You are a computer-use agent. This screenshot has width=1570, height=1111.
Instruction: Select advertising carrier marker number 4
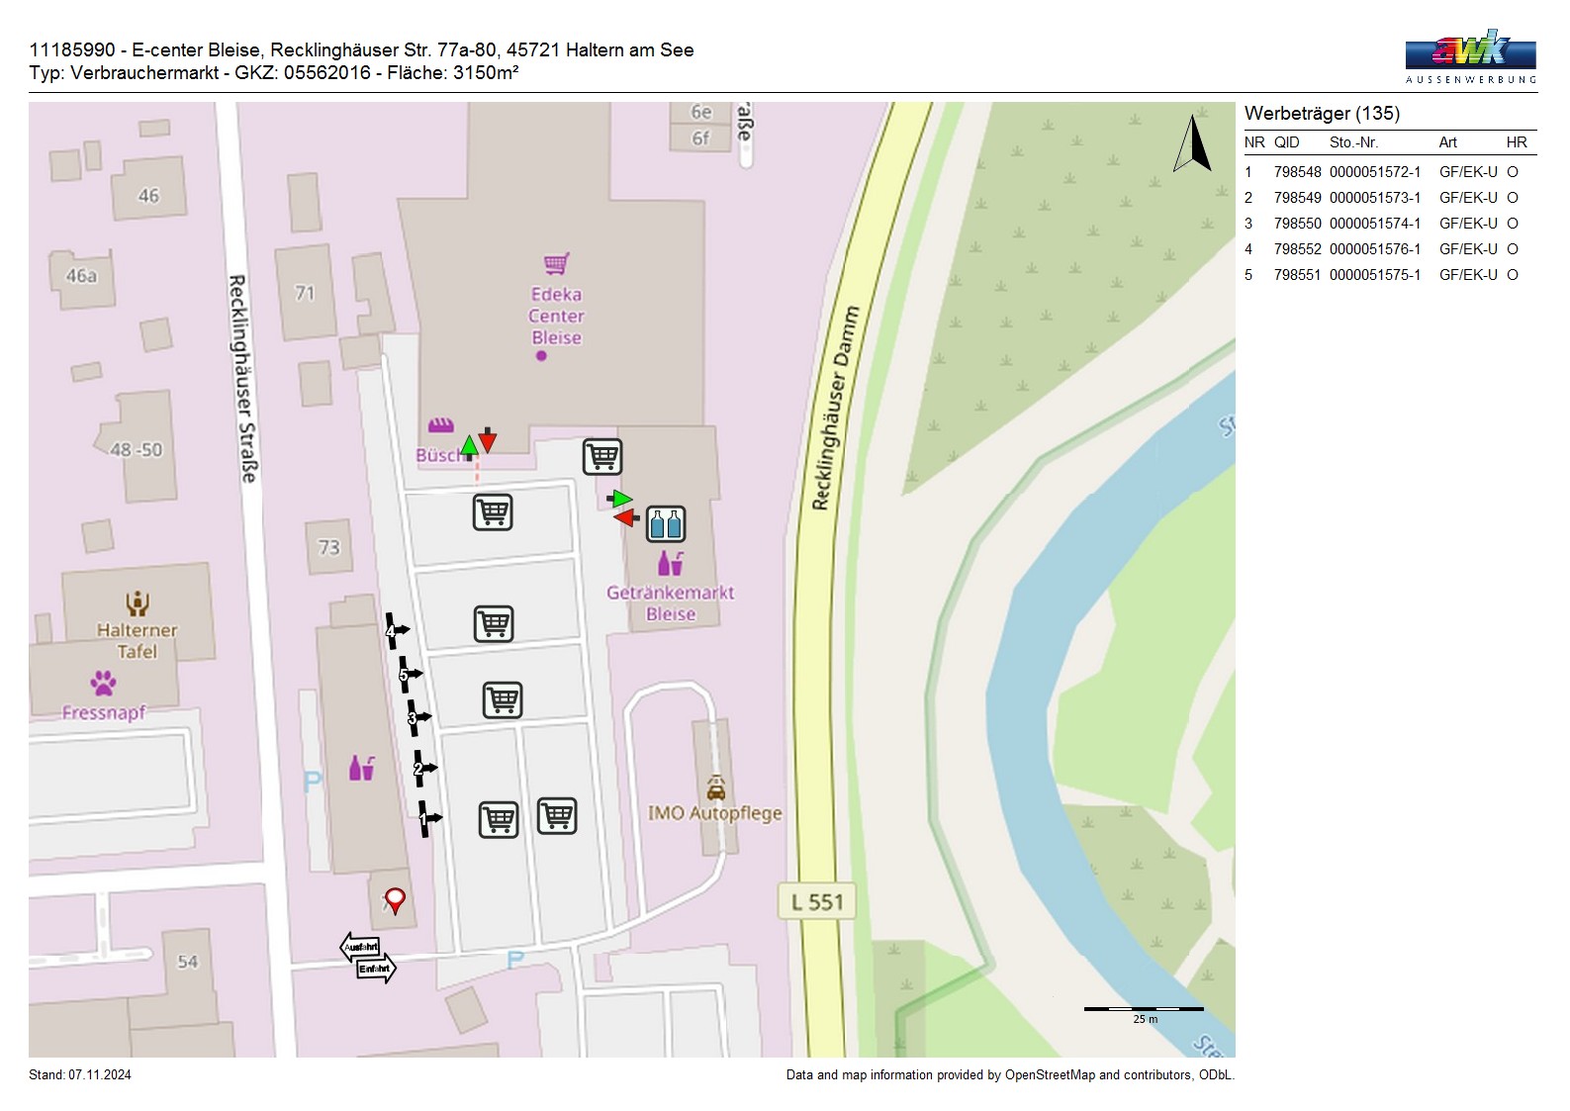point(392,630)
